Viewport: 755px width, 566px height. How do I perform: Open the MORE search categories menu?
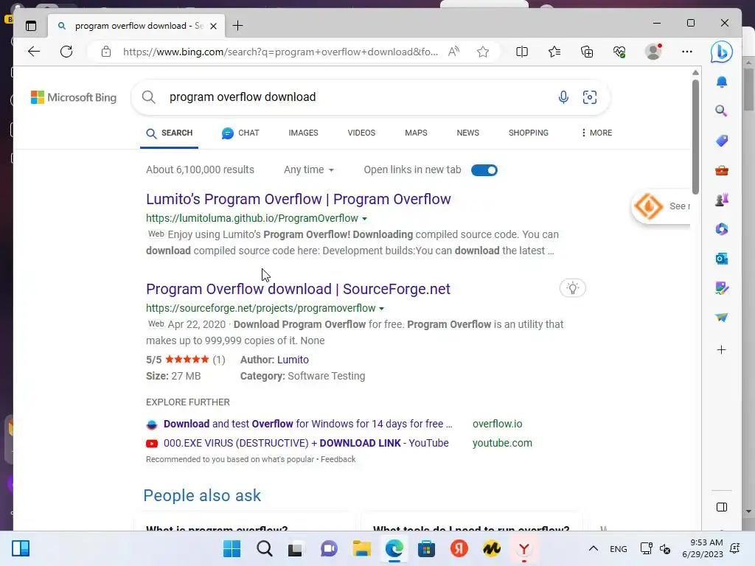coord(596,133)
